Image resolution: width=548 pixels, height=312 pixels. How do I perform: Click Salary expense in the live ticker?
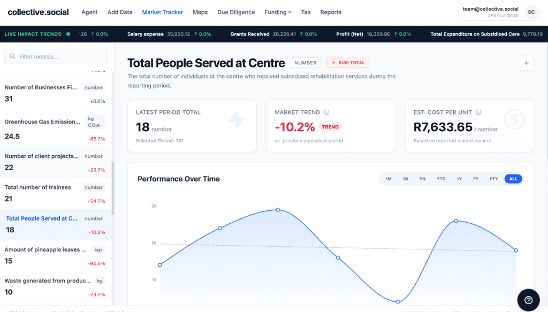pos(169,34)
